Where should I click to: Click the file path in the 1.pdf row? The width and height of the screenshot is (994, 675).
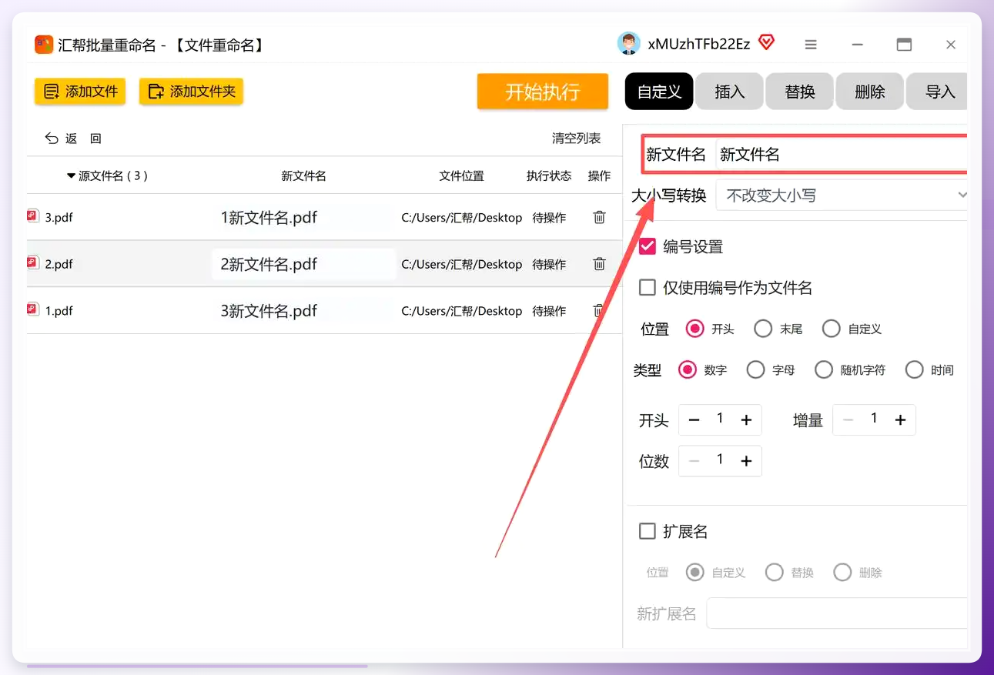(462, 311)
